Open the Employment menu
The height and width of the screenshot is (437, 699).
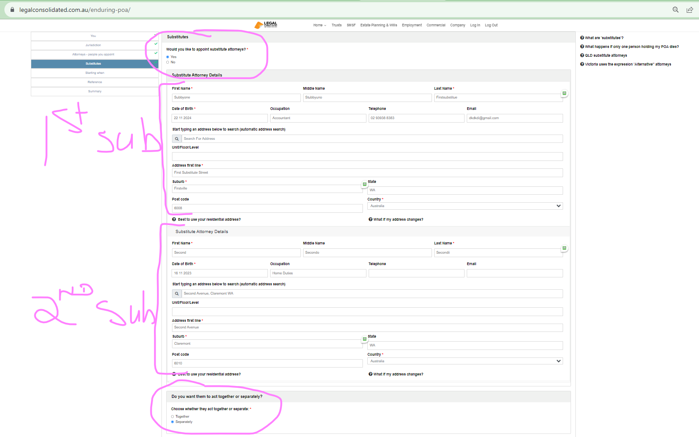click(412, 25)
